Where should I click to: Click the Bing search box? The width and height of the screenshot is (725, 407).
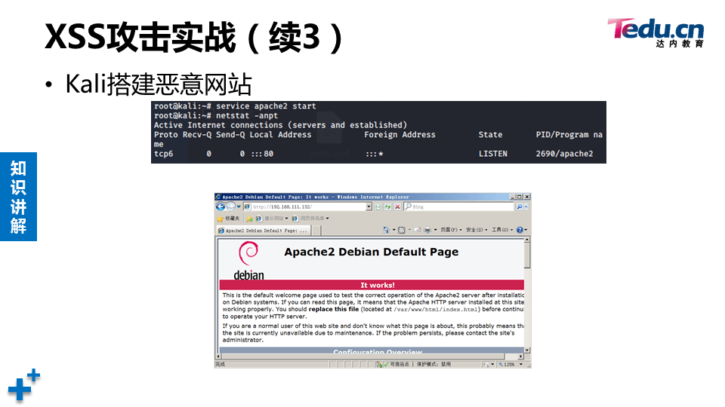[458, 207]
